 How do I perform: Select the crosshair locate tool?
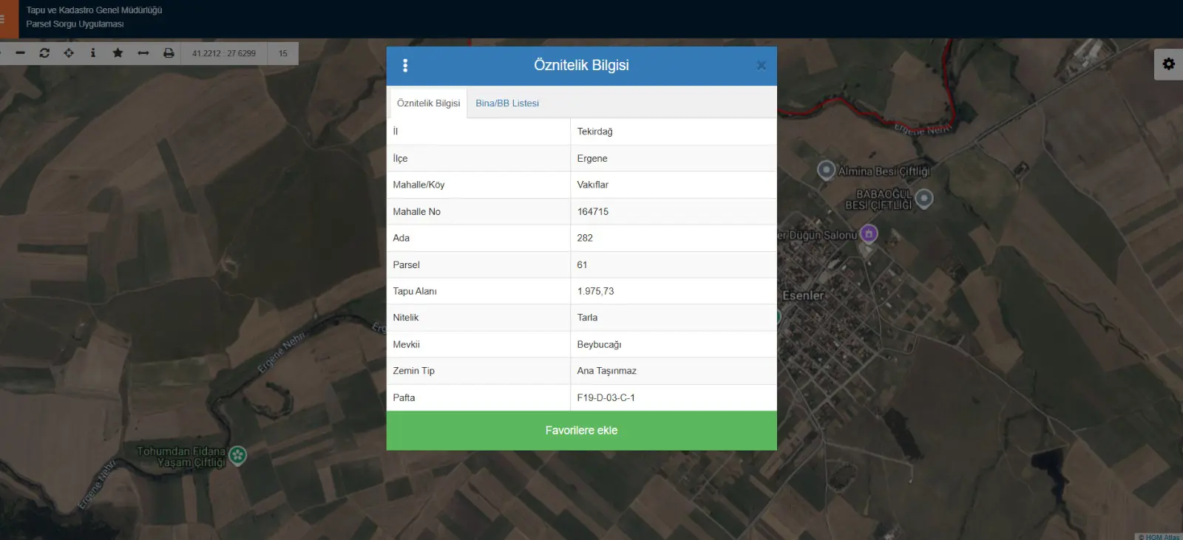(69, 53)
